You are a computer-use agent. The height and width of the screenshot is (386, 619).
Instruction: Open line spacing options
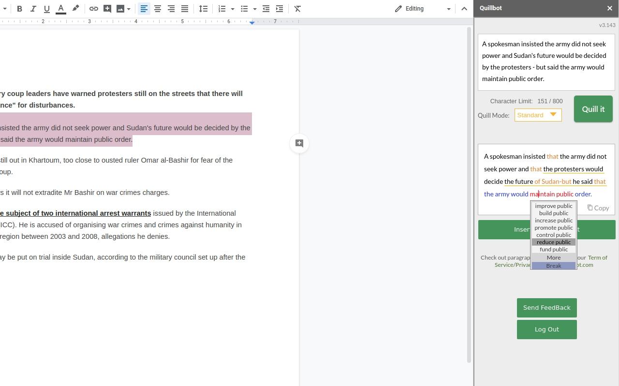coord(204,9)
